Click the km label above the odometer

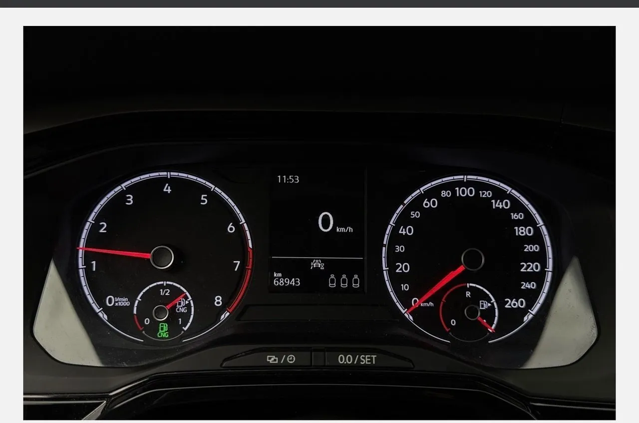tap(277, 274)
